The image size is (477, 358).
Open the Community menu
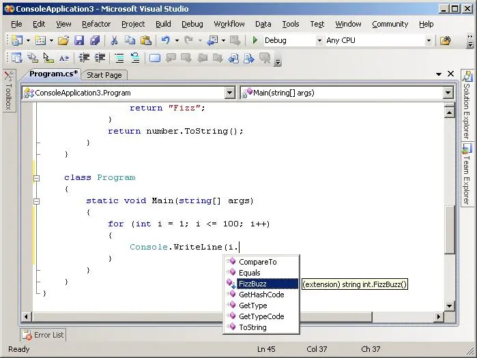(390, 24)
